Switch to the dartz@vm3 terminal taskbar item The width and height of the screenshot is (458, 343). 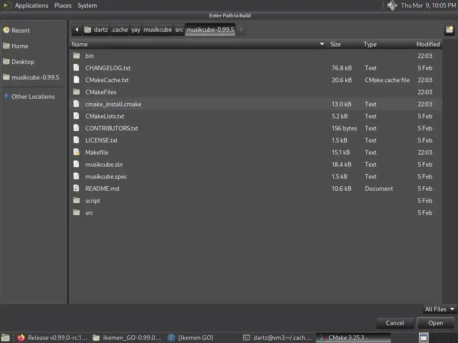pyautogui.click(x=278, y=338)
